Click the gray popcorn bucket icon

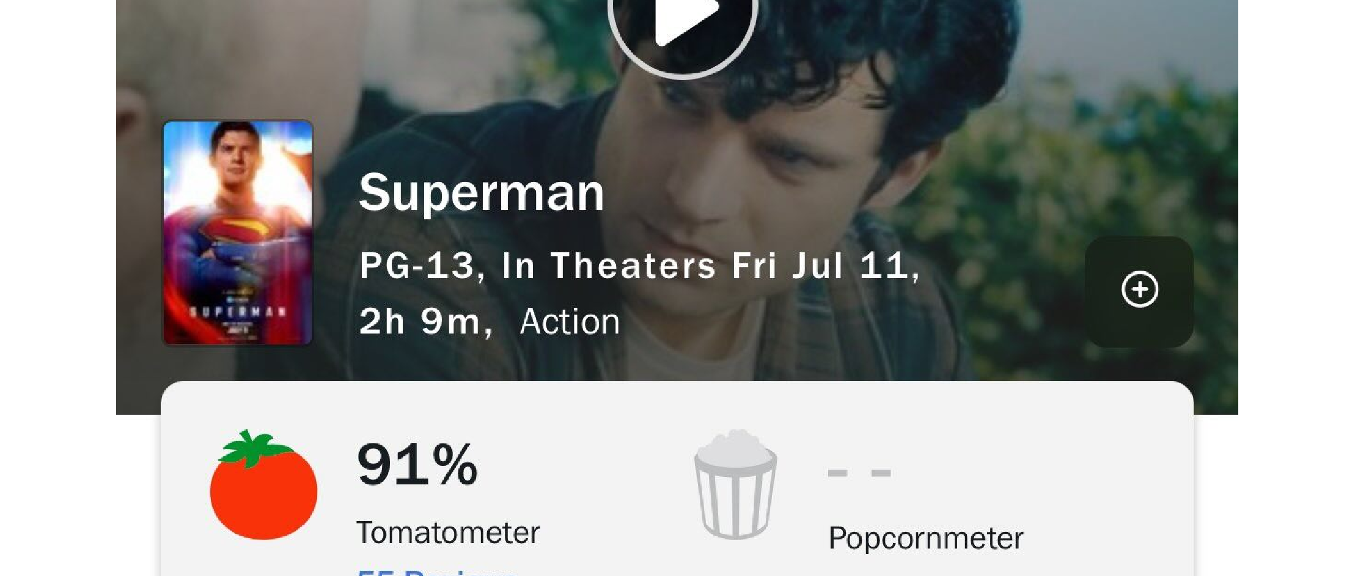(735, 486)
